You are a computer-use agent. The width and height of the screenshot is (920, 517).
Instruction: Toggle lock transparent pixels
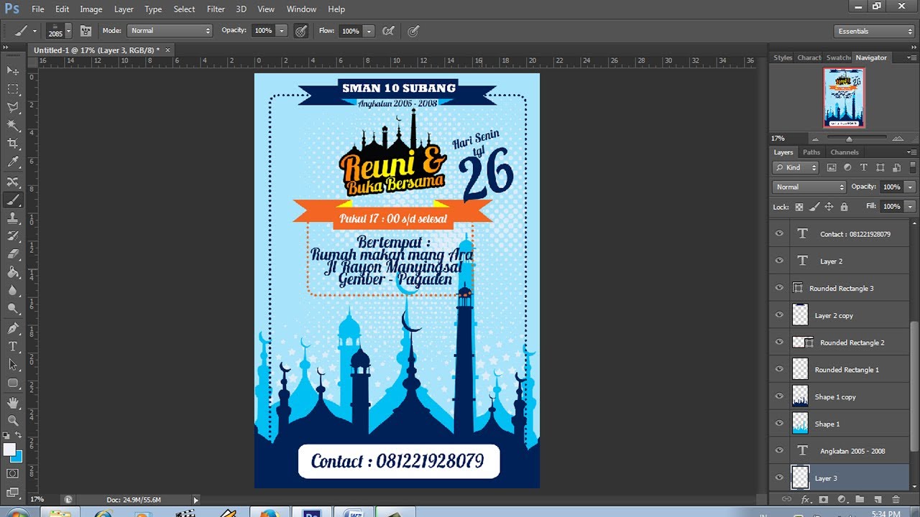point(799,207)
